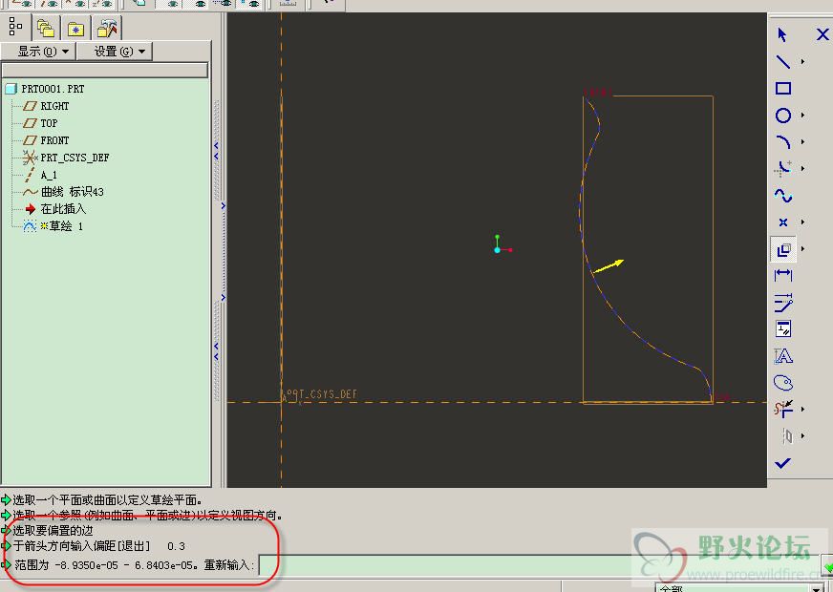Open the Connections tab with hammer icon
Image resolution: width=833 pixels, height=592 pixels.
click(107, 28)
